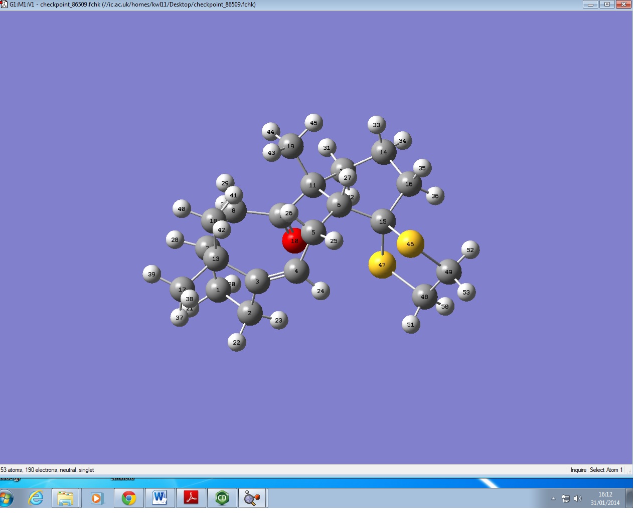Screen dimensions: 642x513
Task: Select hydrogen atom 24 in the molecule
Action: [x=320, y=291]
